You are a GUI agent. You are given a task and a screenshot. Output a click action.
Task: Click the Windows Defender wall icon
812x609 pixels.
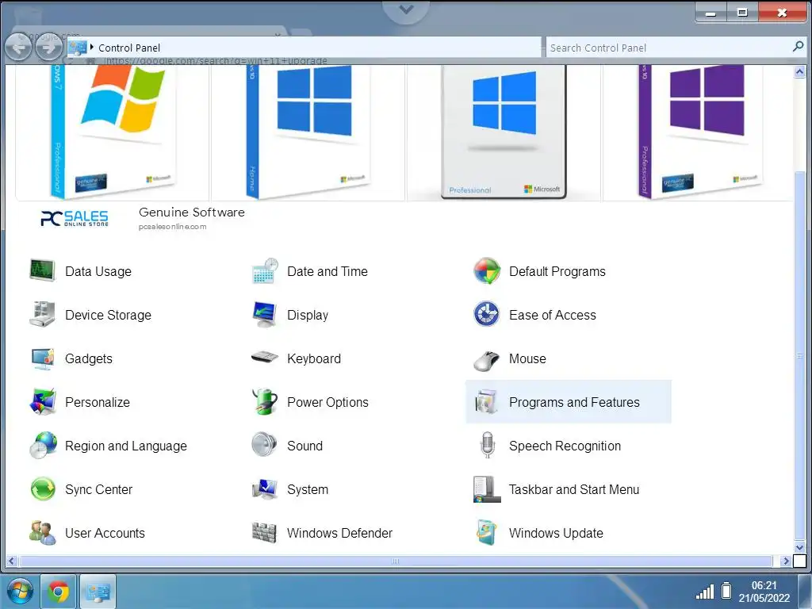pyautogui.click(x=265, y=533)
